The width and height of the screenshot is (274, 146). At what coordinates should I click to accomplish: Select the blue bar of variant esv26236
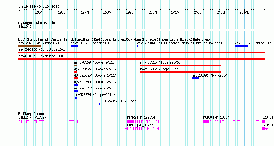[x=242, y=46]
